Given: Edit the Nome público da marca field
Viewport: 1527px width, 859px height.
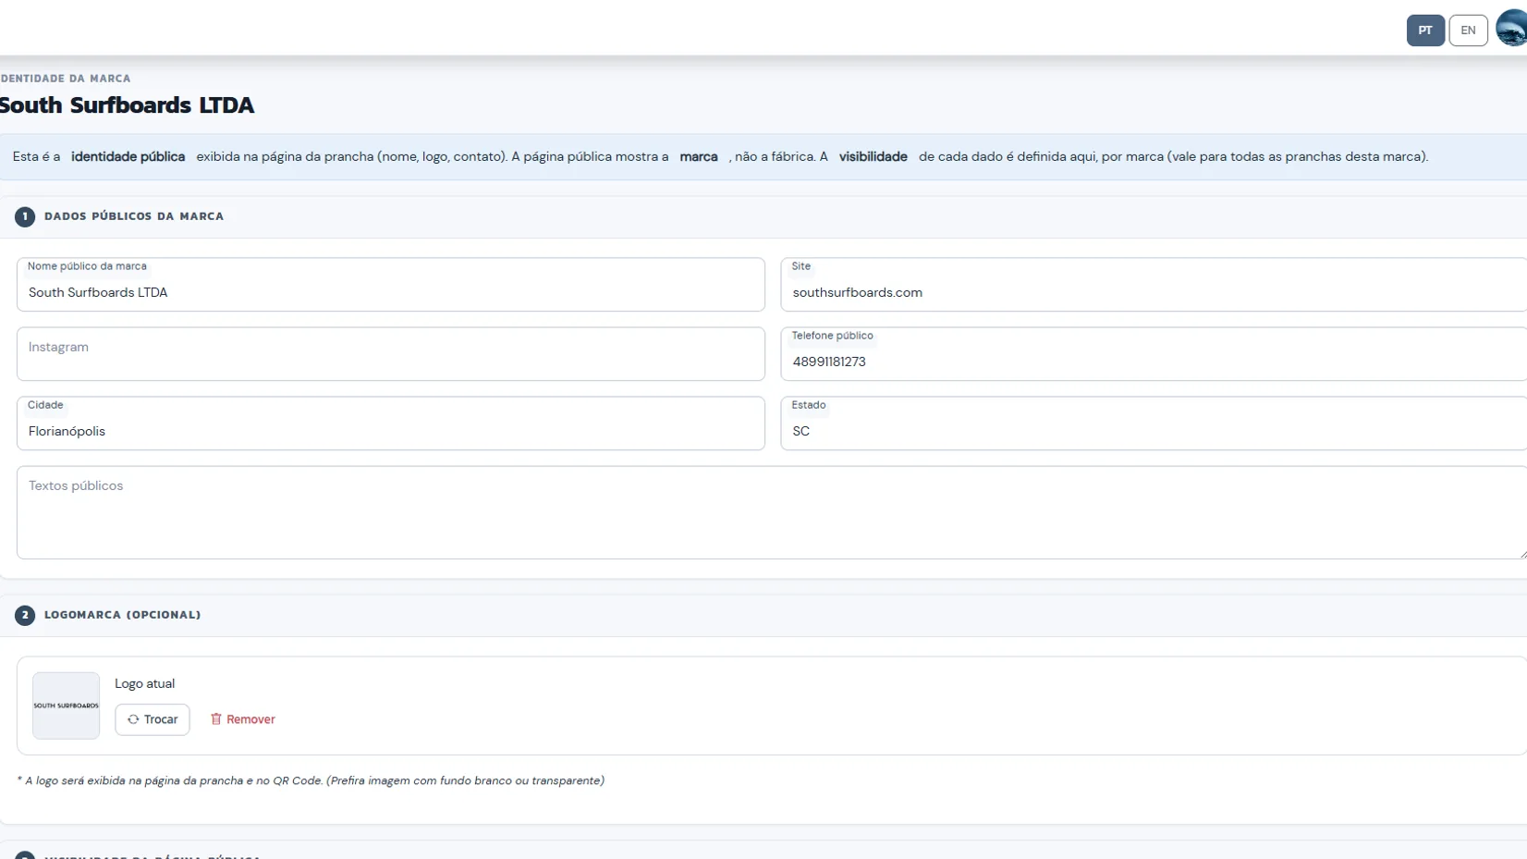Looking at the screenshot, I should (x=391, y=285).
